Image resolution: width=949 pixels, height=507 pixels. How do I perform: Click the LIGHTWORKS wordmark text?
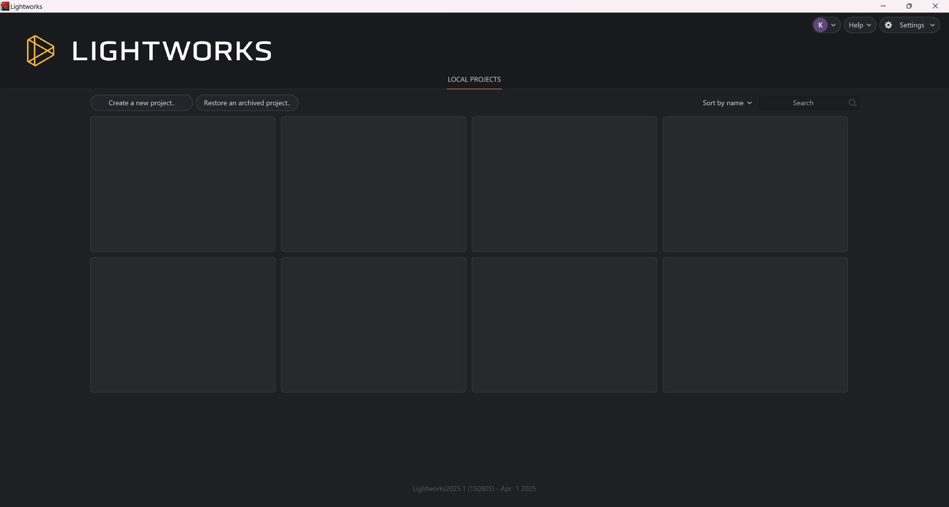(x=172, y=51)
